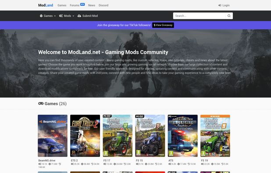Screen dimensions: 271x173
Task: Click the TikTok giveaway banner text
Action: [x=124, y=25]
